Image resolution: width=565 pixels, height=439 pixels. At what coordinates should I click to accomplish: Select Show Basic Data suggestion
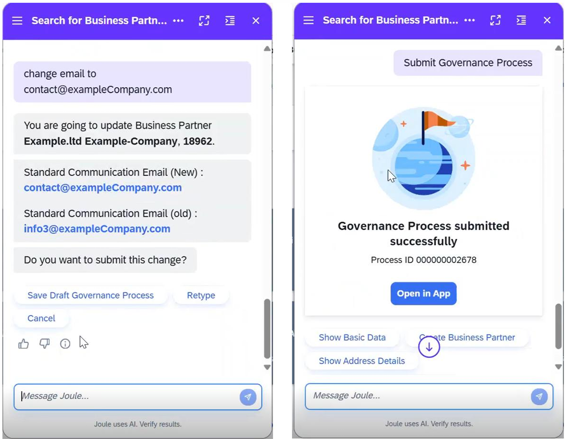352,338
